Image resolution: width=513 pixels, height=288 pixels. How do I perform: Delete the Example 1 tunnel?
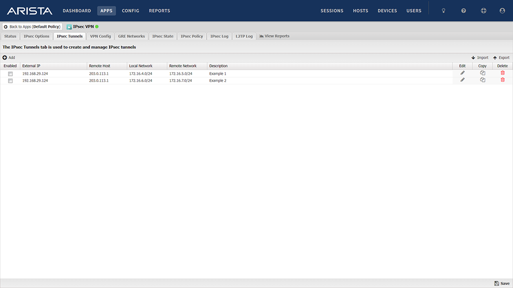(x=503, y=73)
